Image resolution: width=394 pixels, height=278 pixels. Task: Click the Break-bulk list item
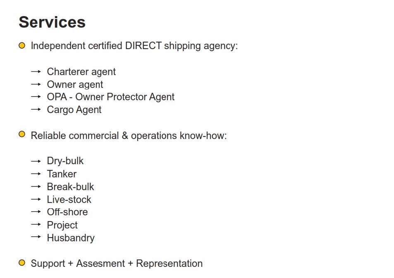[x=70, y=187]
